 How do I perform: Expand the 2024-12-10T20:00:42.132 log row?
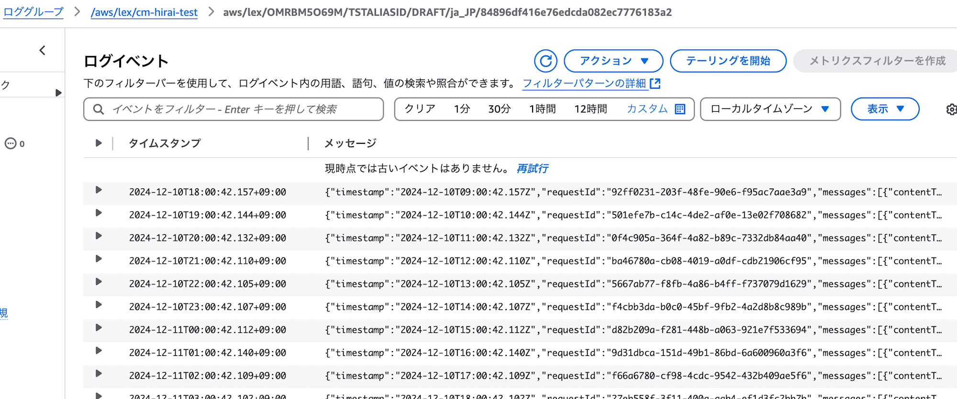point(99,236)
